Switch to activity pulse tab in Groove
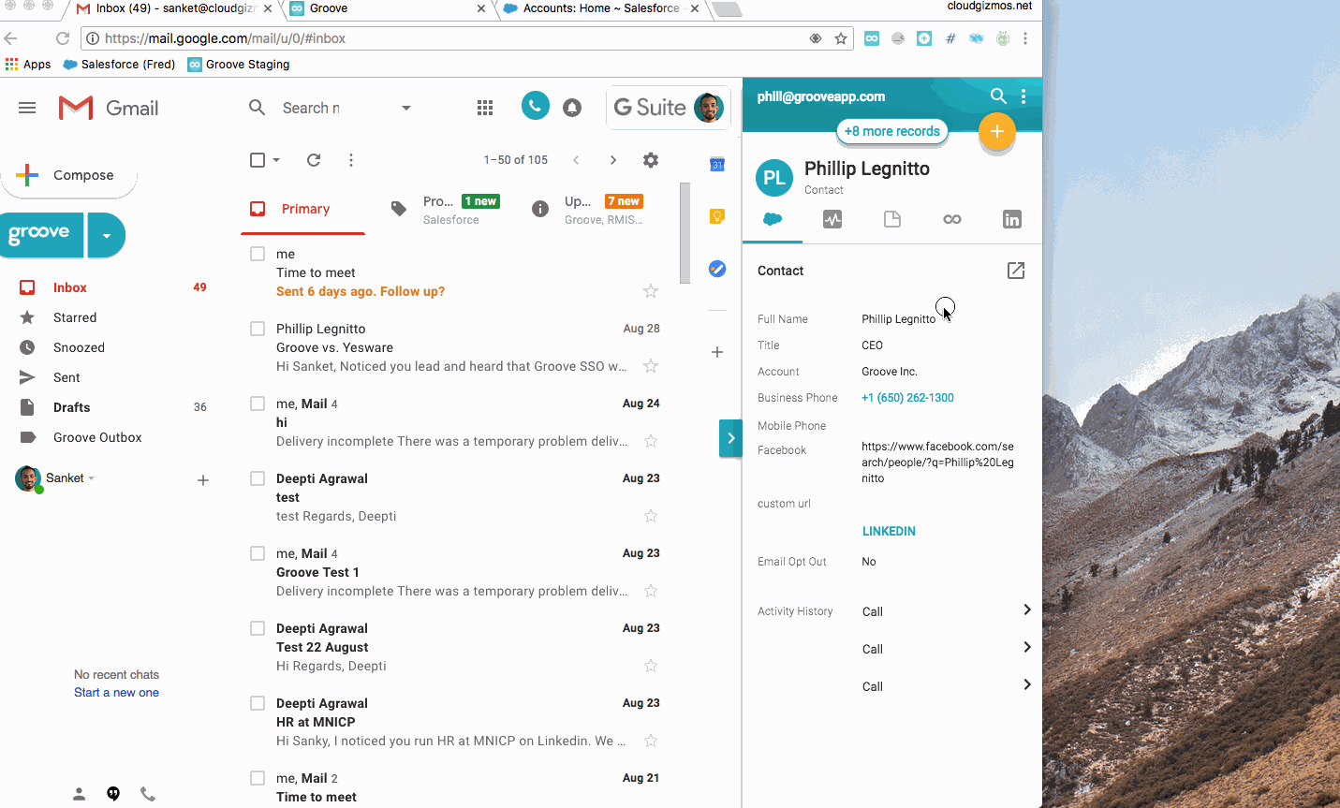The image size is (1340, 808). (832, 219)
